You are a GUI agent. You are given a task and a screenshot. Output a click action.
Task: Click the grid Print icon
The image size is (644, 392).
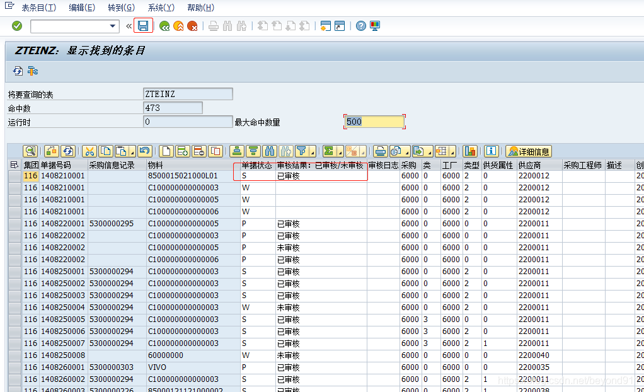[381, 151]
